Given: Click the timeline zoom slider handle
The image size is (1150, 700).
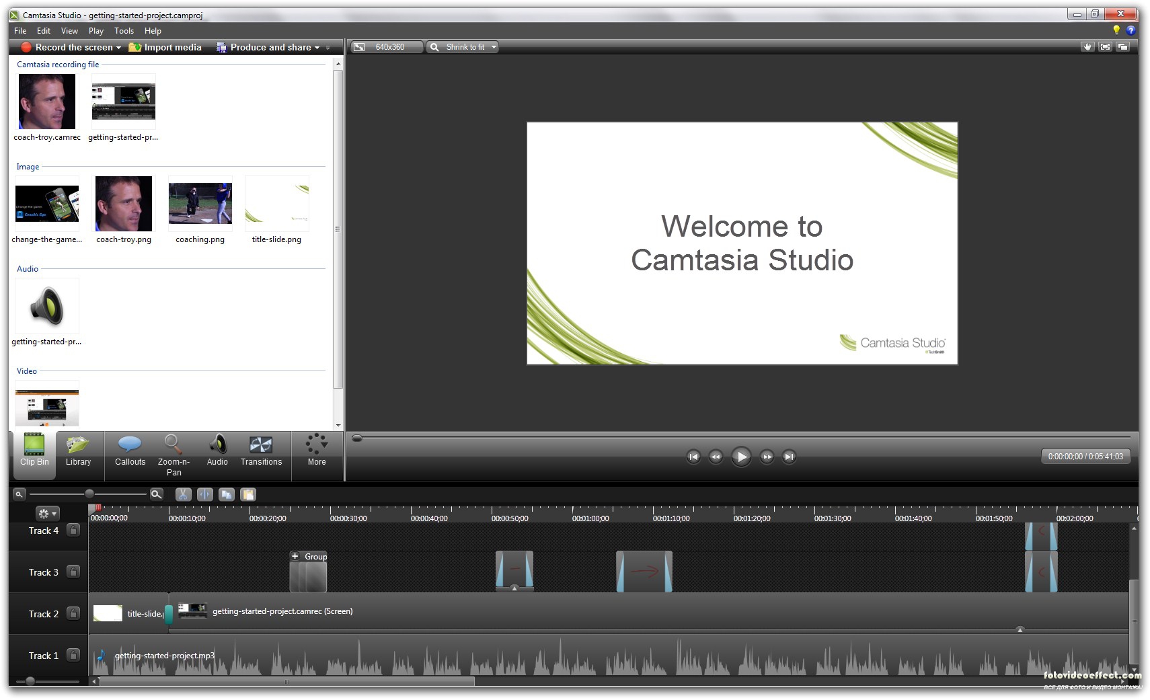Looking at the screenshot, I should pos(89,494).
